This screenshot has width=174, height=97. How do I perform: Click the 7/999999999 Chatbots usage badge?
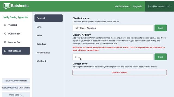pyautogui.click(x=16, y=81)
